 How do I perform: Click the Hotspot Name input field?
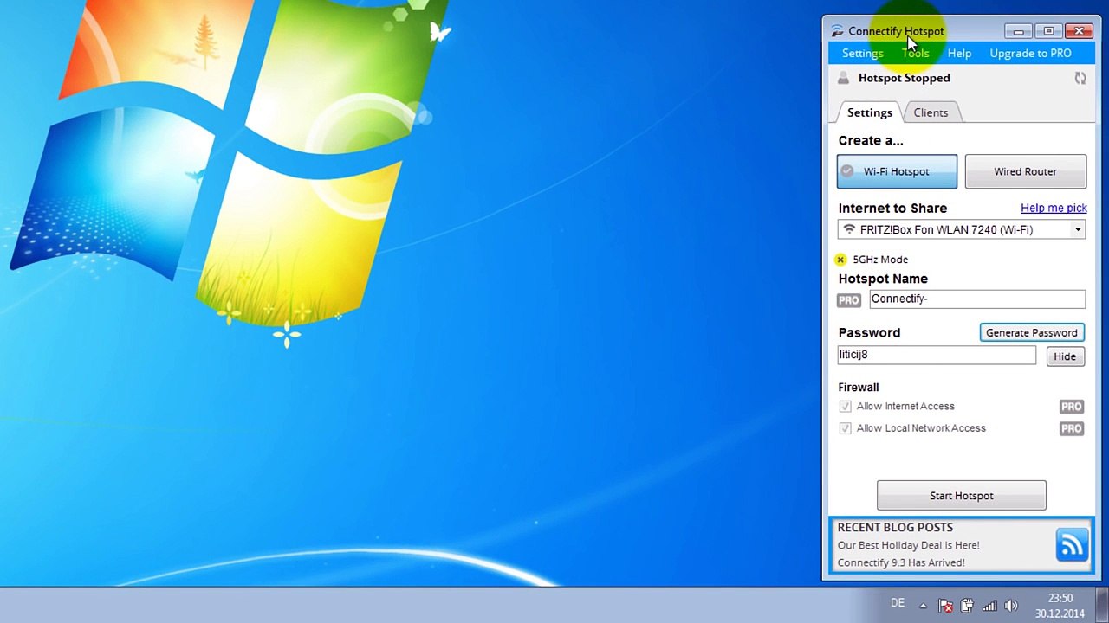pyautogui.click(x=976, y=299)
